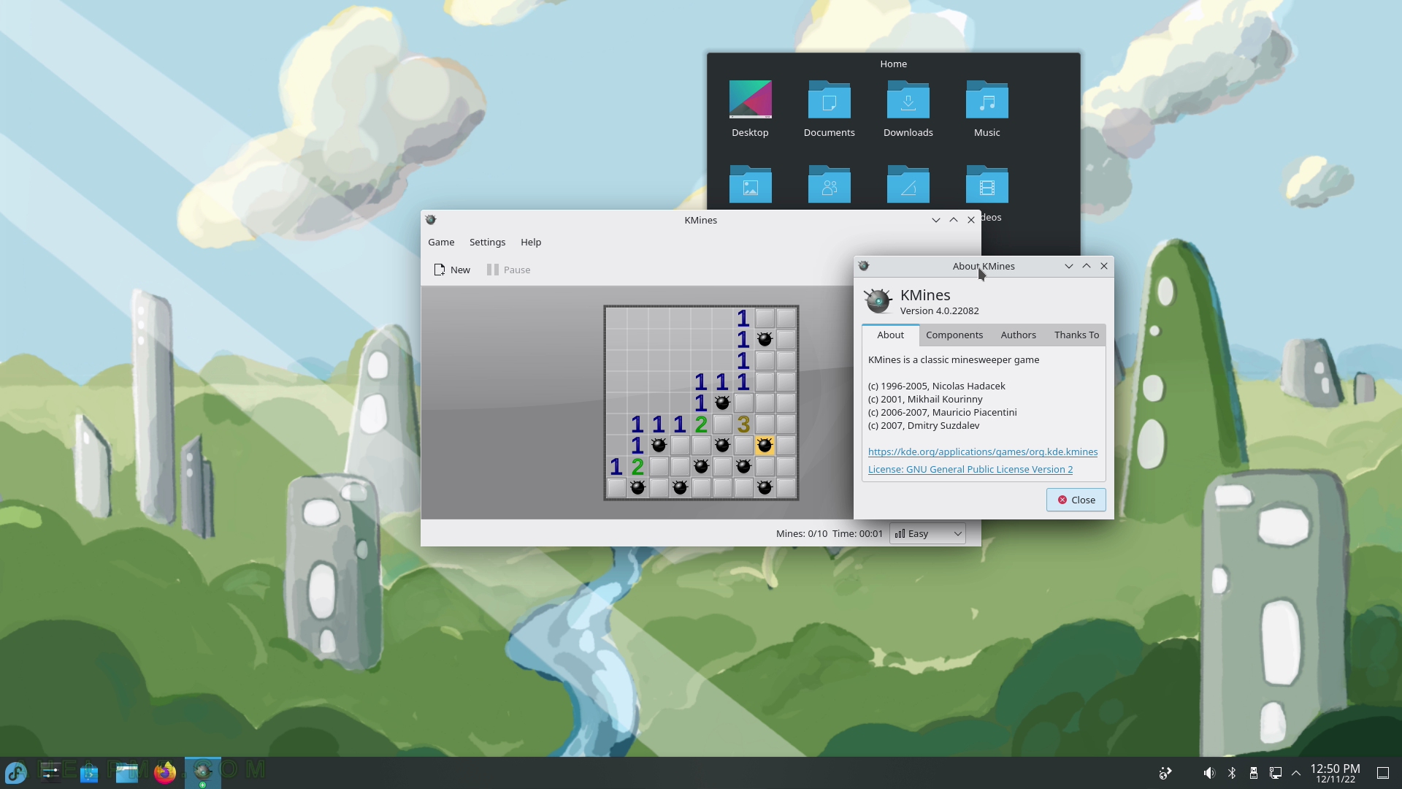Click the KMines window titlebar mine icon
The image size is (1402, 789).
coord(431,220)
